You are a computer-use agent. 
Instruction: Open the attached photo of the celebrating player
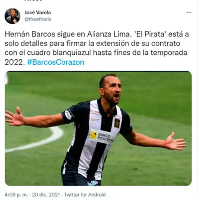[x=98, y=128]
